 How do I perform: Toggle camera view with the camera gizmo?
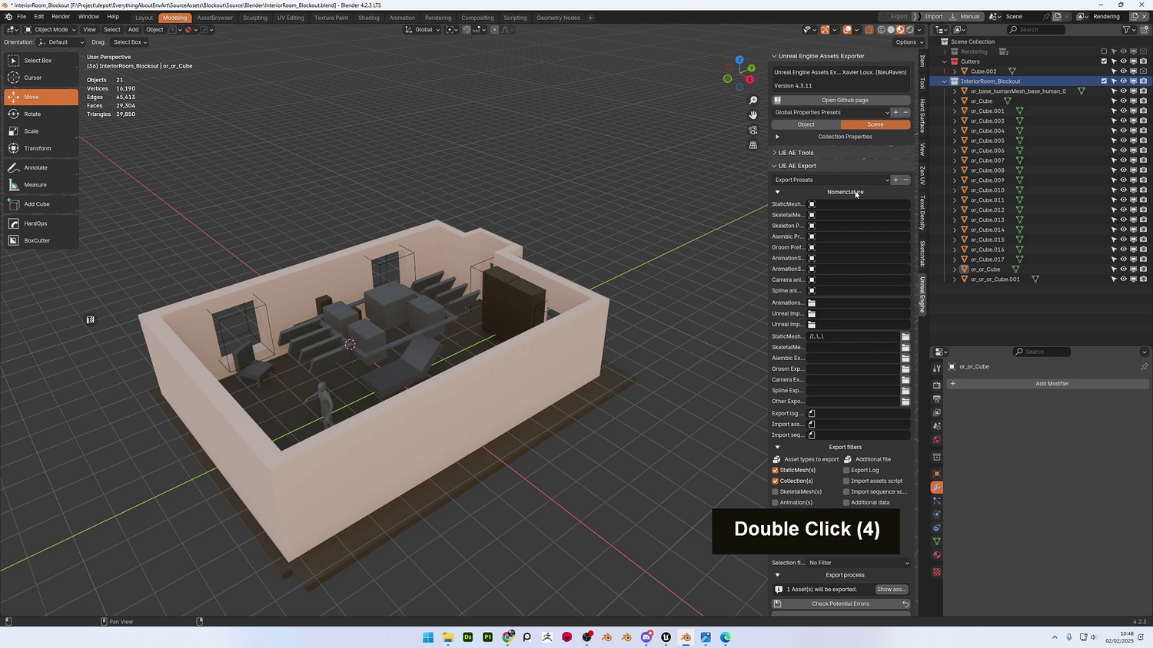[x=753, y=131]
